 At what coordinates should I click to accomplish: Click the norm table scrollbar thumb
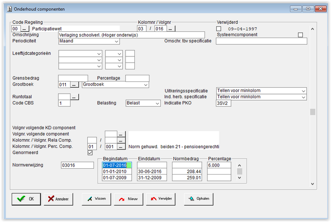tap(240, 171)
